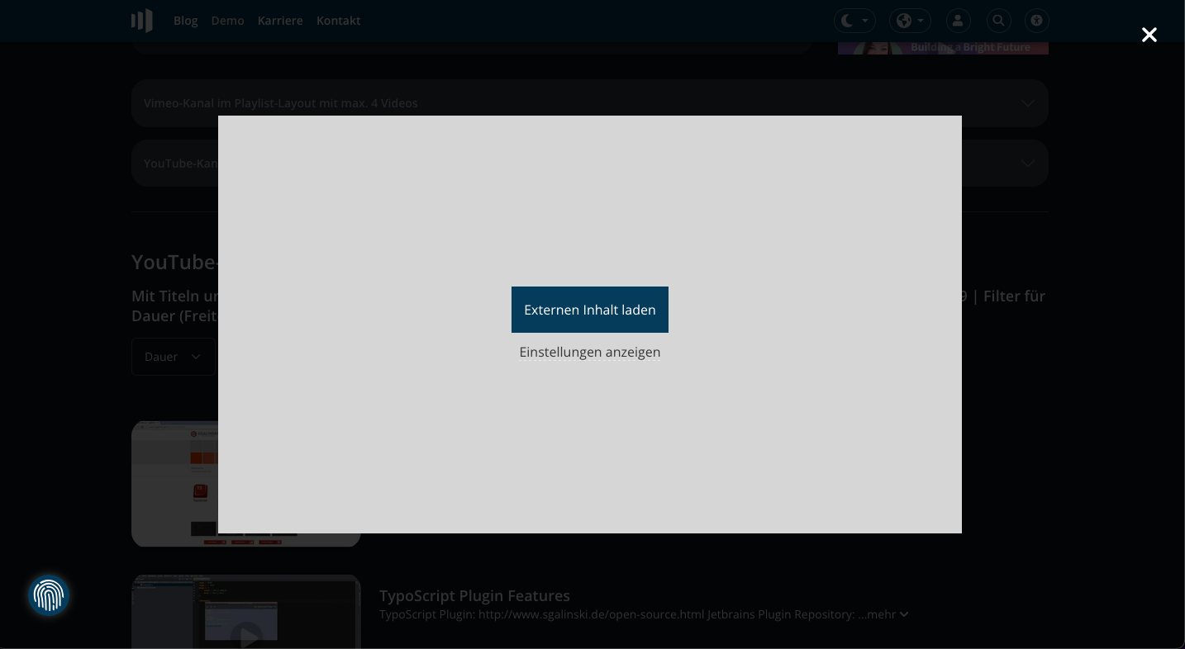The width and height of the screenshot is (1185, 649).
Task: Toggle dark mode via the theme switcher
Action: [x=854, y=21]
